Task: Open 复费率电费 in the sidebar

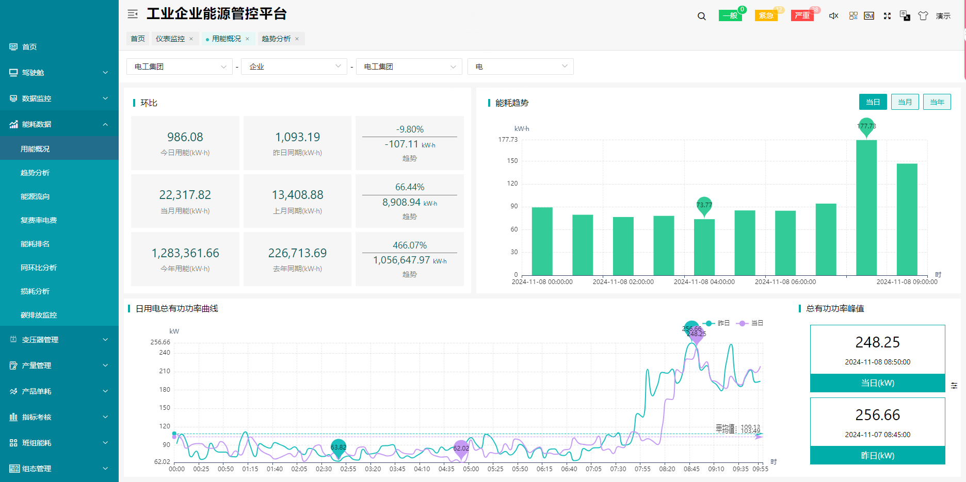Action: pos(59,220)
